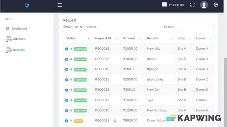The width and height of the screenshot is (227, 127).
Task: Click the Approved badge for REQ0013
Action: click(81, 90)
